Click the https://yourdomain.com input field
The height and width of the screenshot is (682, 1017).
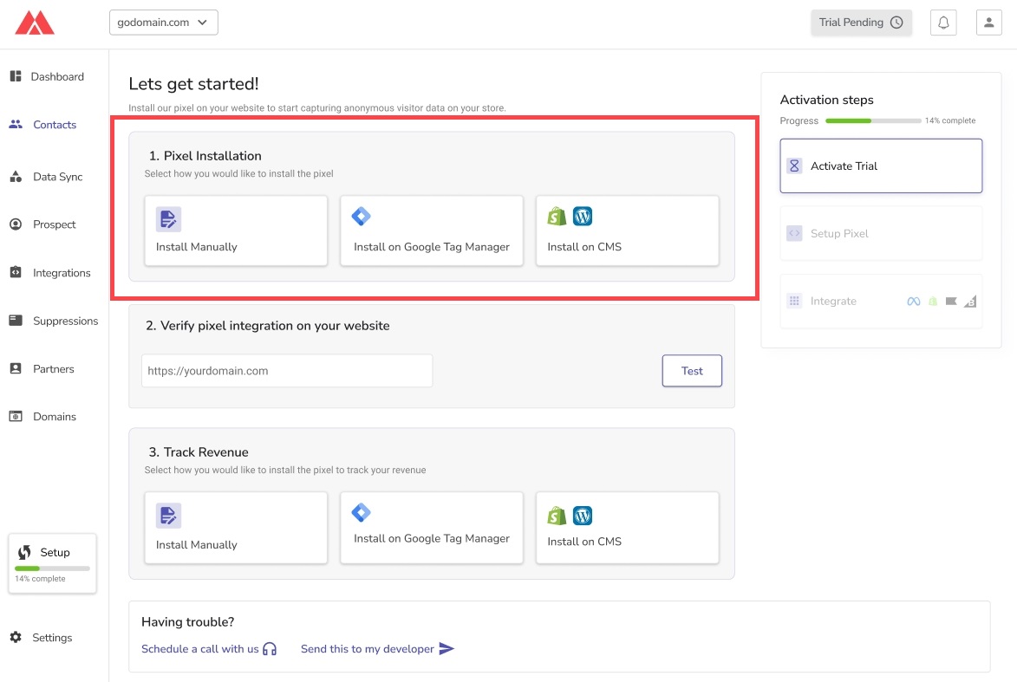(287, 371)
